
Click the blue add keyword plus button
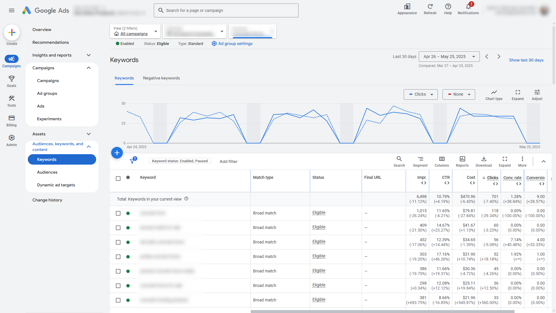pyautogui.click(x=117, y=153)
